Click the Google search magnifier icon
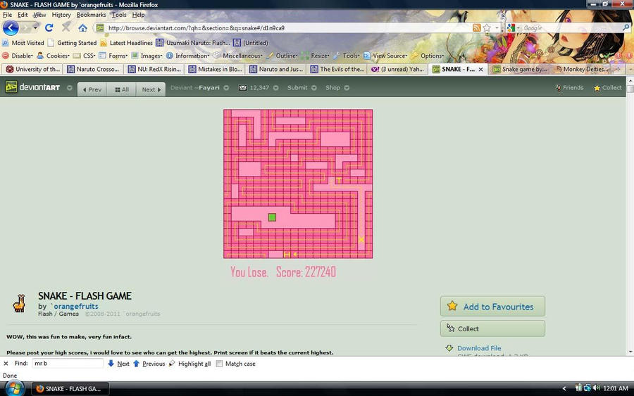634x396 pixels. pyautogui.click(x=626, y=28)
